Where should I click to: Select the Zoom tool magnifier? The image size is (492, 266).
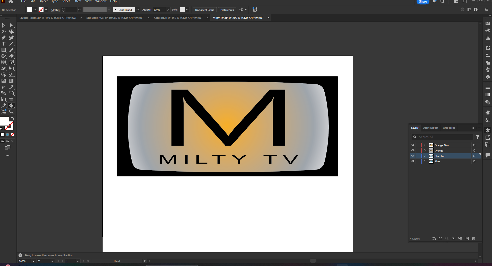(11, 112)
